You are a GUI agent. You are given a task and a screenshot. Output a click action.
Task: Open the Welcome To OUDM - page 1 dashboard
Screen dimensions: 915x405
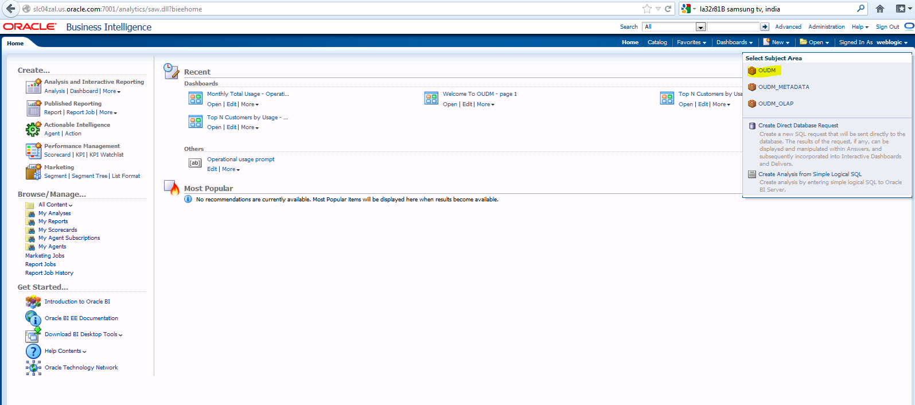[x=480, y=94]
